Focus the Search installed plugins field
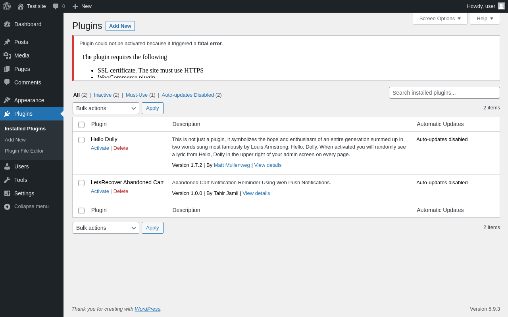The height and width of the screenshot is (317, 508). click(444, 93)
